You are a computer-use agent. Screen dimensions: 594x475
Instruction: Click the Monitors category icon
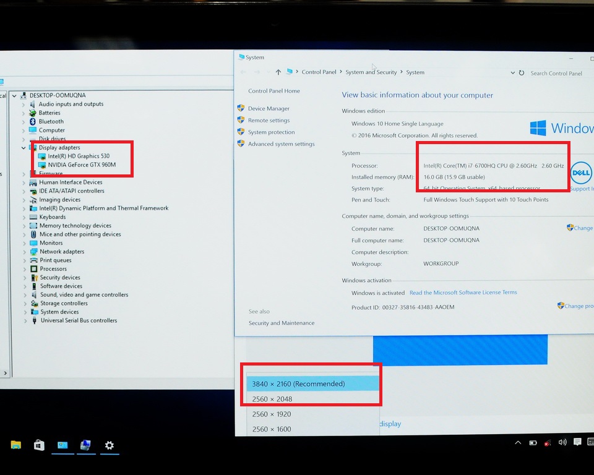coord(33,243)
